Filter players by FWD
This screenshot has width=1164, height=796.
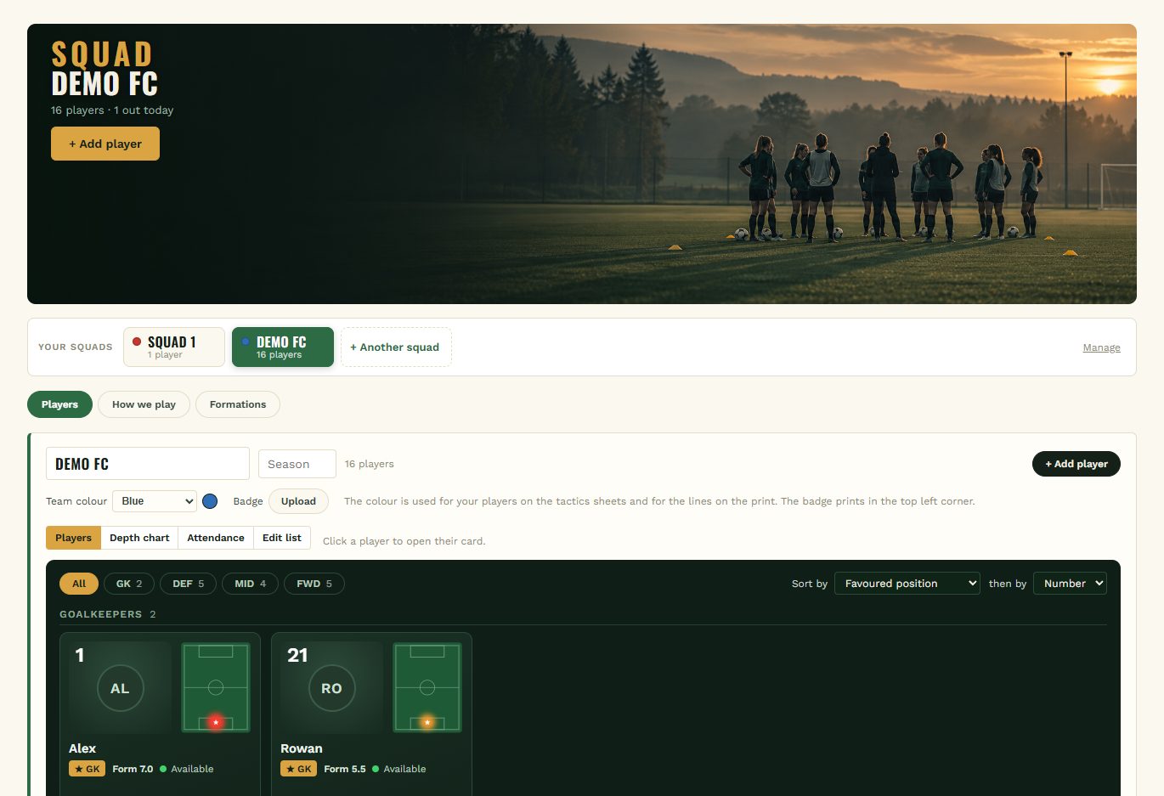click(314, 584)
